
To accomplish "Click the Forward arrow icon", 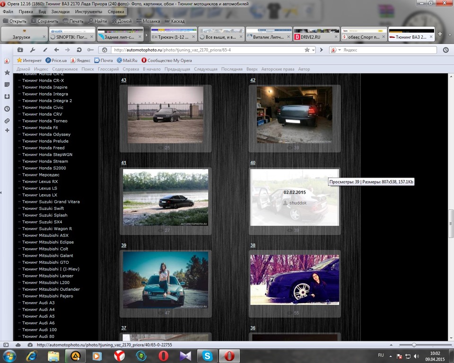I will (68, 50).
